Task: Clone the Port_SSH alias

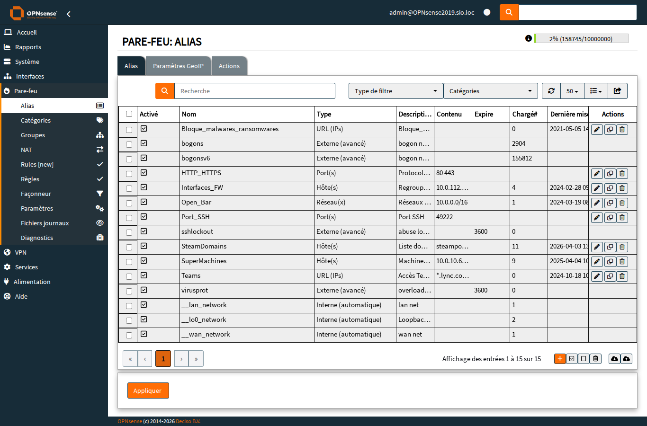Action: (610, 218)
